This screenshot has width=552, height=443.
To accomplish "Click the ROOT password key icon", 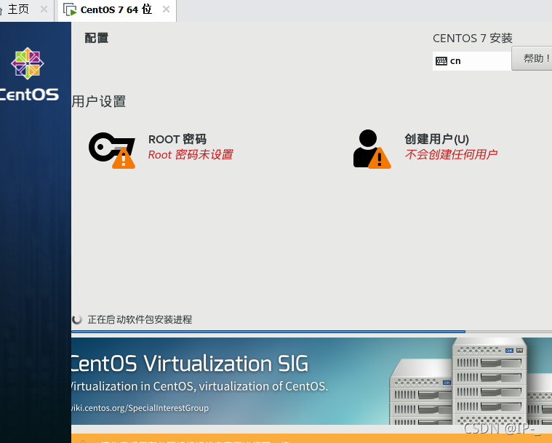I will (112, 151).
